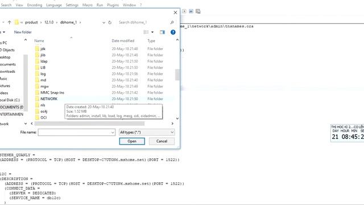The width and height of the screenshot is (364, 205).
Task: Click the file list vertical scrollbar thumb
Action: (177, 75)
